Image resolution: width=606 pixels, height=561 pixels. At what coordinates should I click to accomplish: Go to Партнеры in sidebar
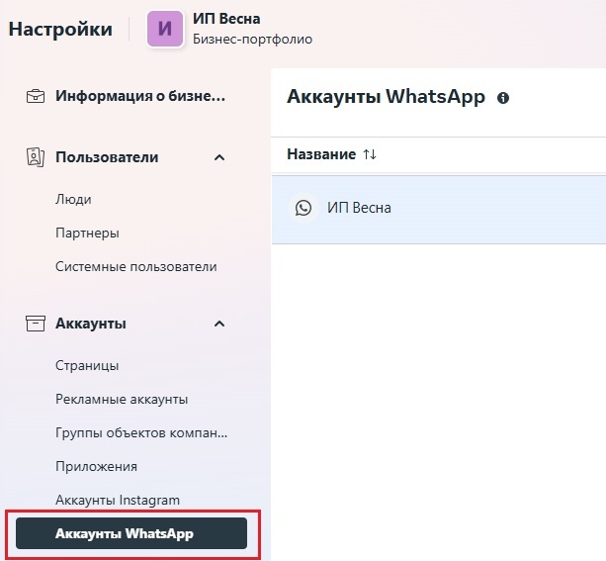(x=87, y=234)
